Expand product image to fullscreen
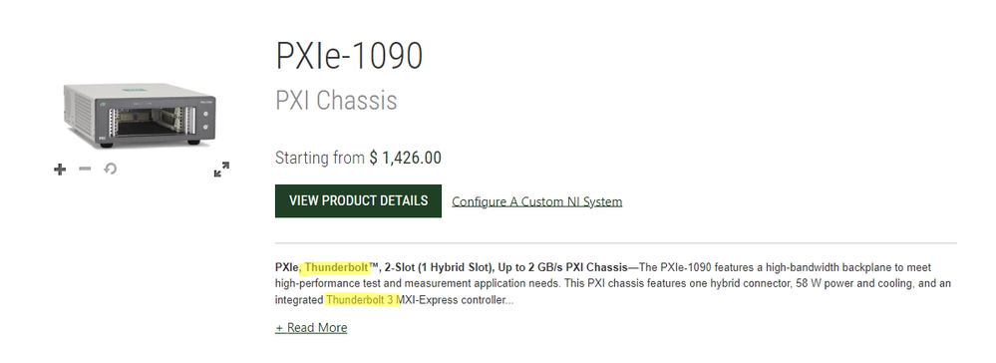The image size is (996, 363). point(221,170)
